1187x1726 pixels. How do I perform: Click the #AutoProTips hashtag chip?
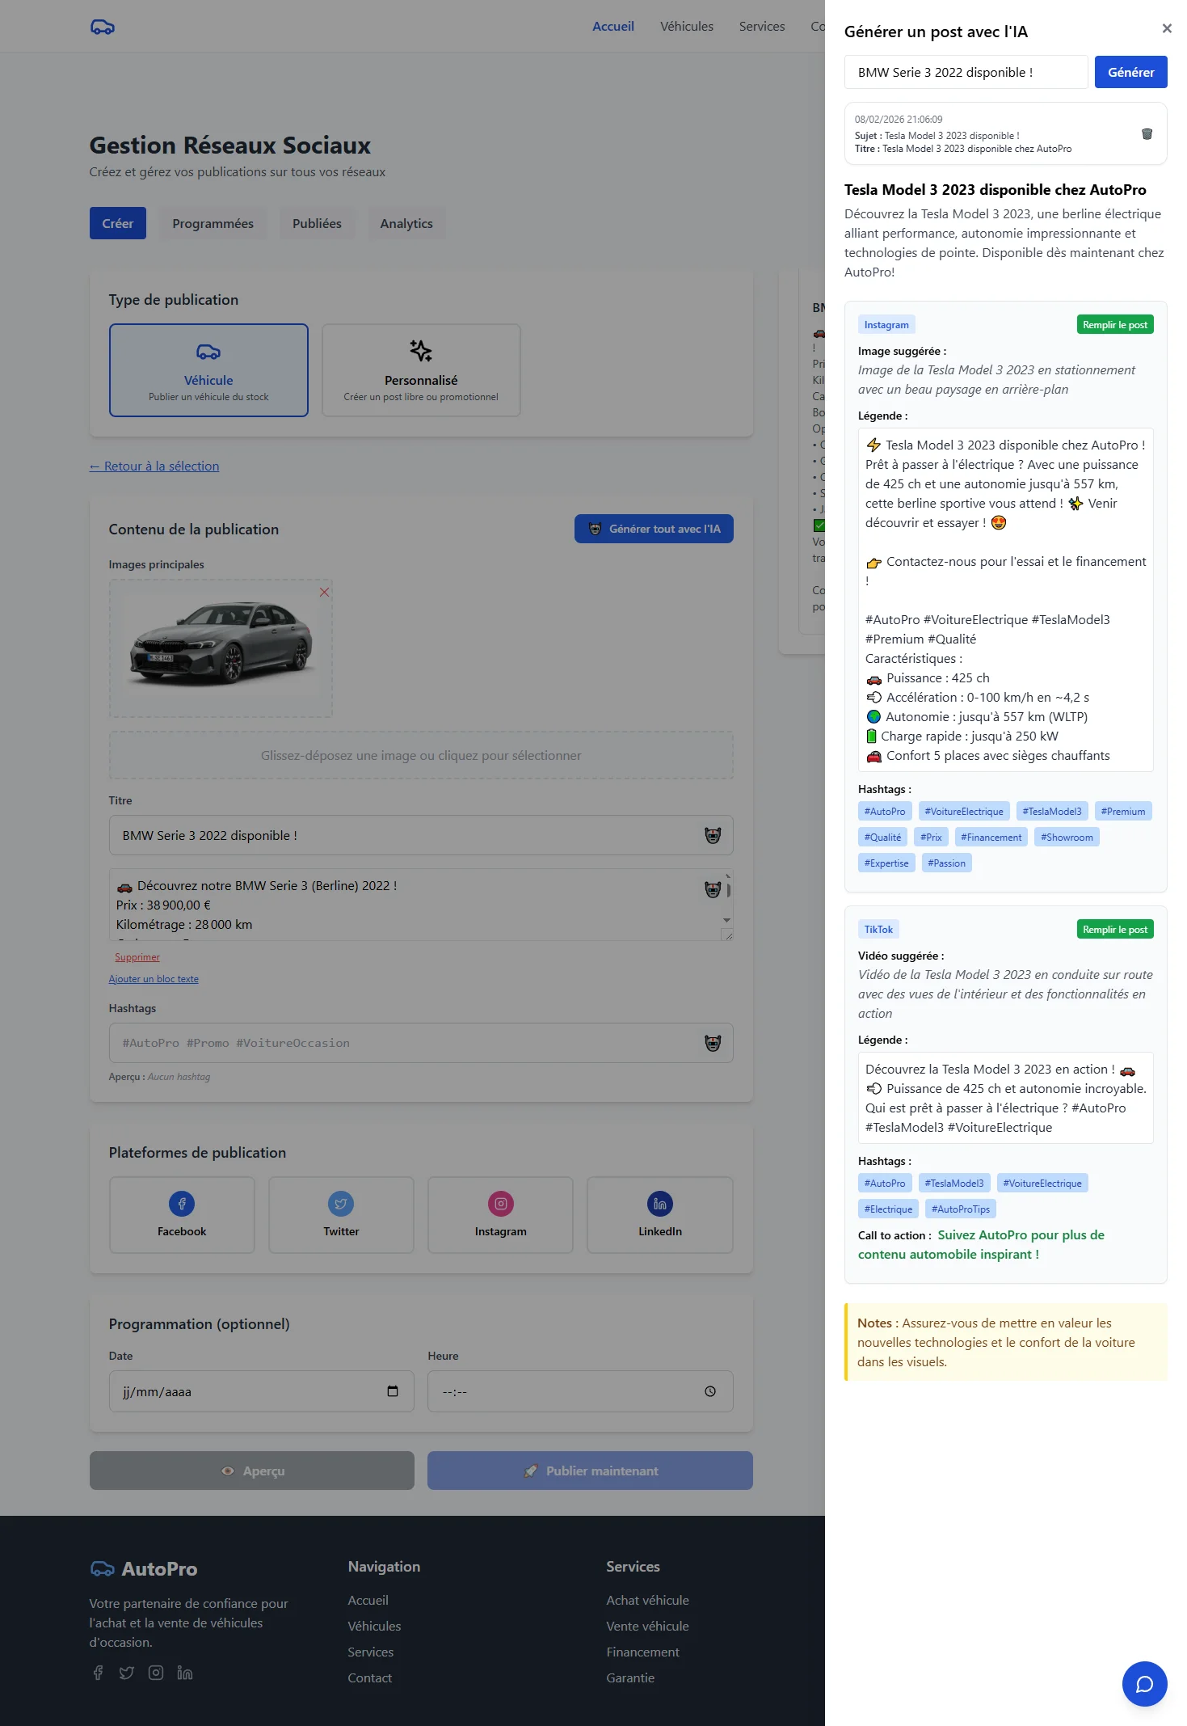960,1209
